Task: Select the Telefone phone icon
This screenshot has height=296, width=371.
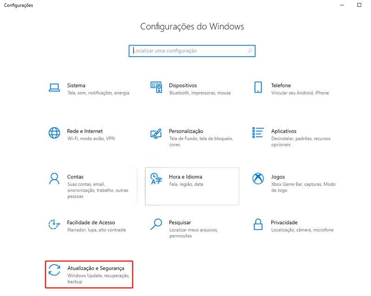Action: click(x=258, y=87)
